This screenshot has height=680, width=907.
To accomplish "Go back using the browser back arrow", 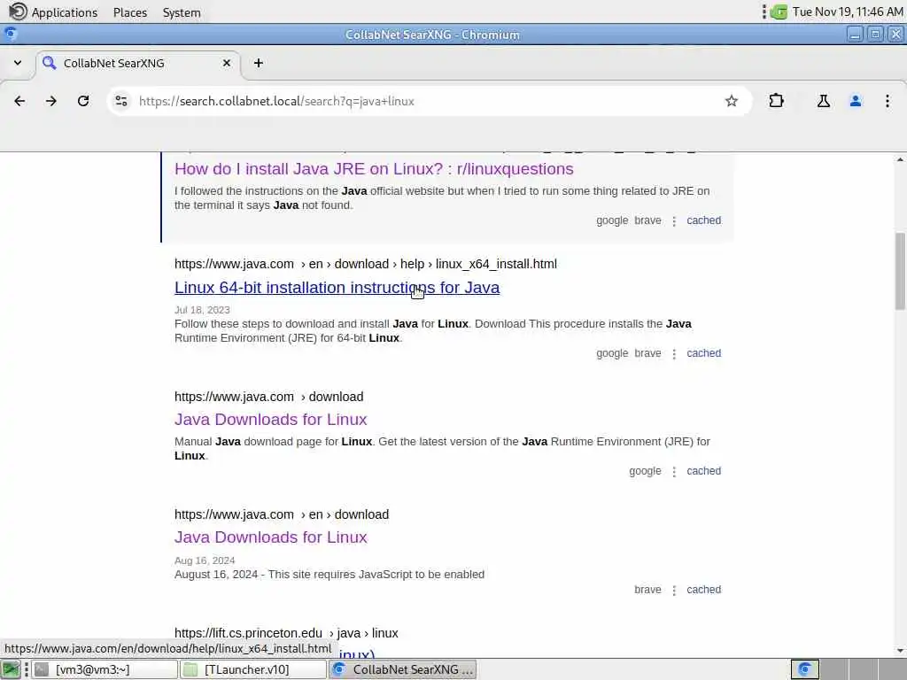I will click(19, 101).
